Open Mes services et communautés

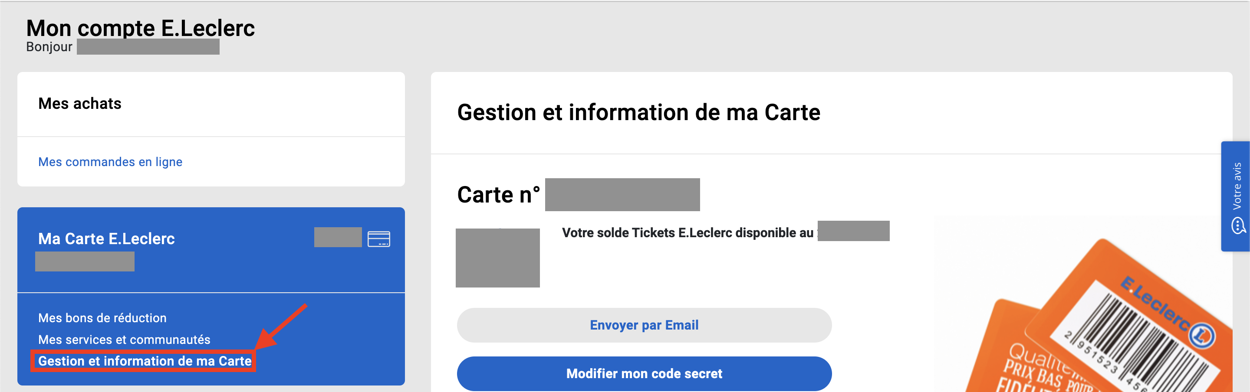coord(124,340)
